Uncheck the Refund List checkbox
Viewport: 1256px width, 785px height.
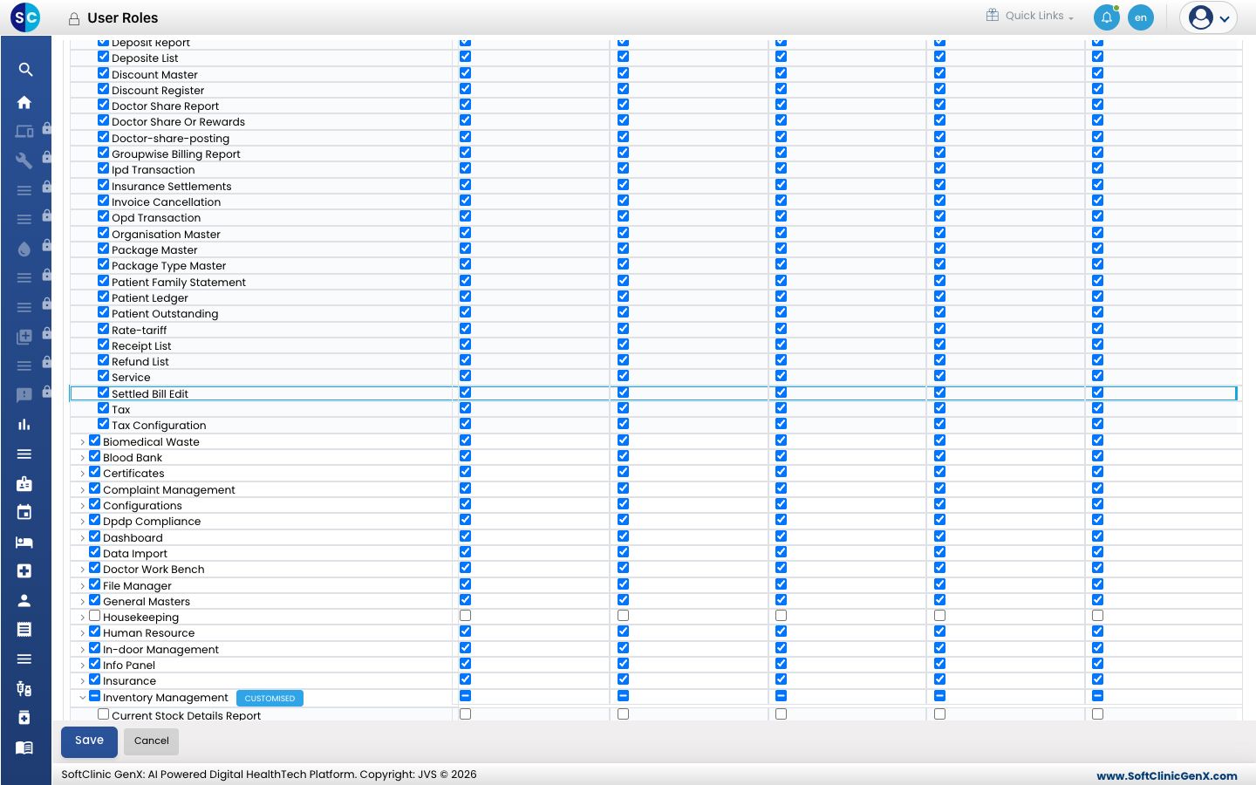point(104,360)
